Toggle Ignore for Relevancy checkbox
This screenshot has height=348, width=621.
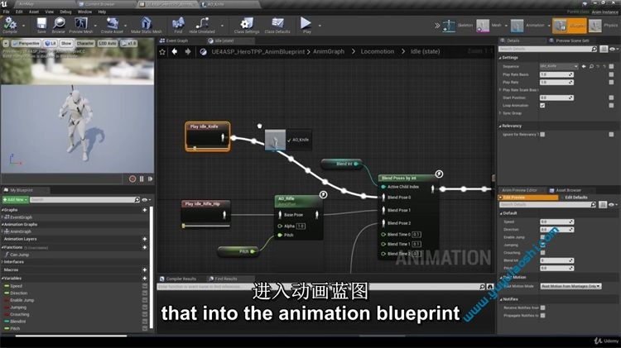[x=542, y=135]
